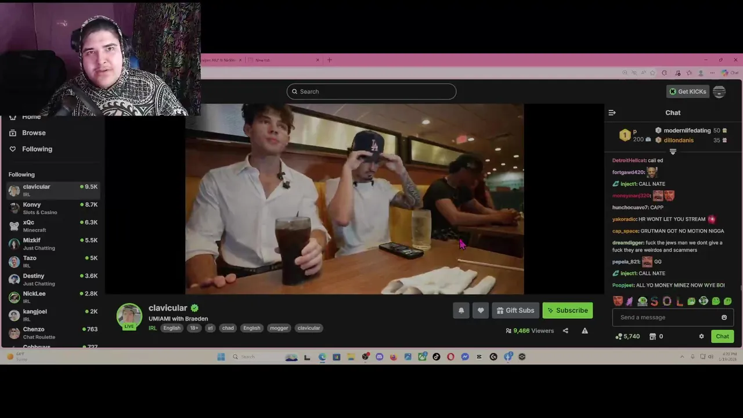Insert the S letter emote
743x418 pixels.
655,301
